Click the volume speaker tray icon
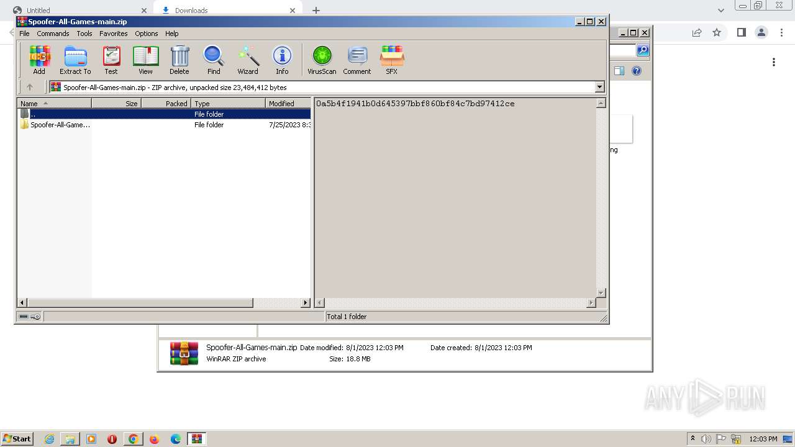Image resolution: width=795 pixels, height=447 pixels. pyautogui.click(x=706, y=439)
